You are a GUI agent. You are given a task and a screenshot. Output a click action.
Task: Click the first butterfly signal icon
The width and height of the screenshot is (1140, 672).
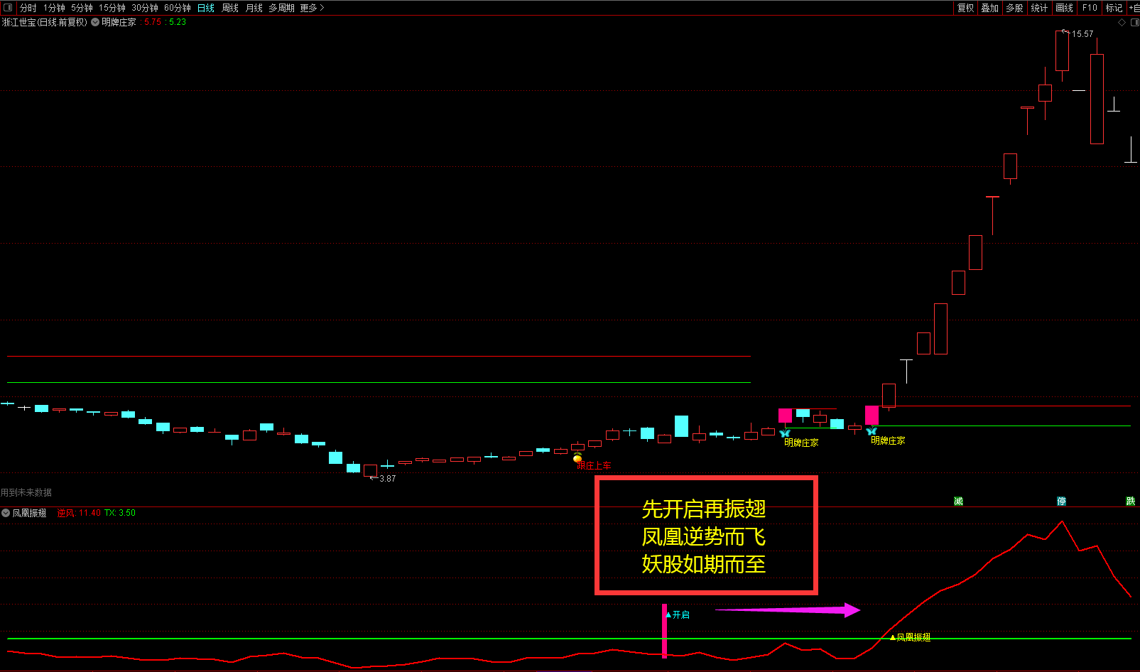(785, 433)
